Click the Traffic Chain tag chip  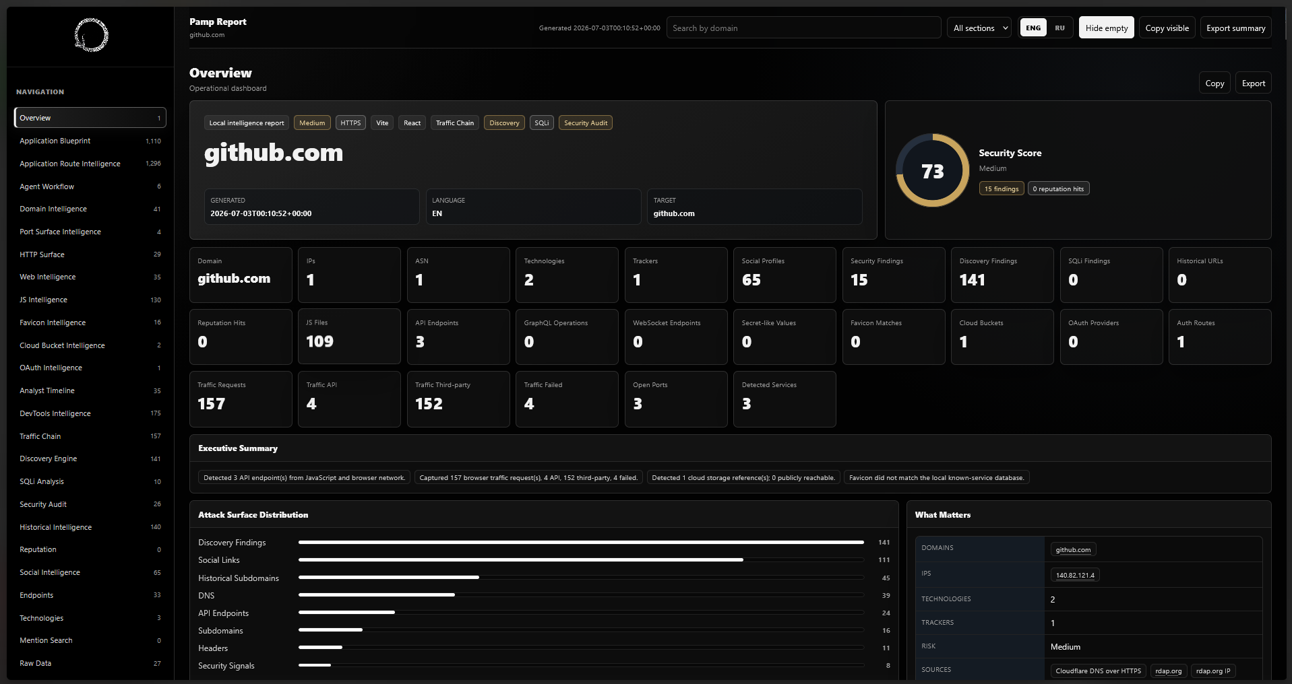pyautogui.click(x=454, y=123)
